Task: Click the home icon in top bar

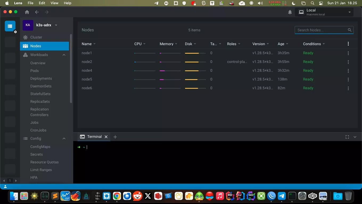Action: point(27,12)
